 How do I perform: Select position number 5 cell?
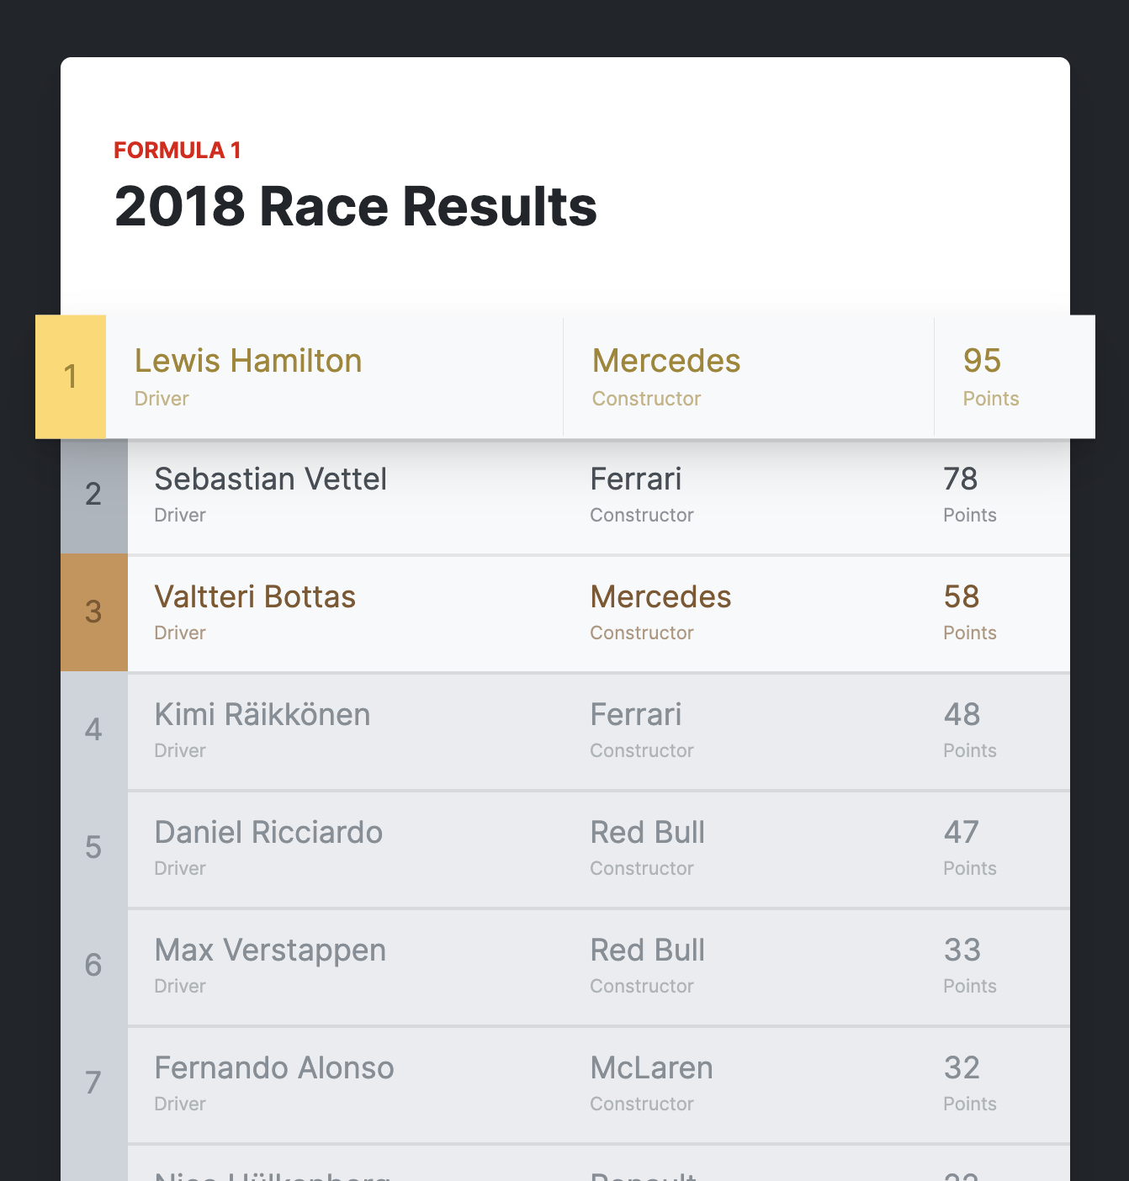pyautogui.click(x=93, y=848)
